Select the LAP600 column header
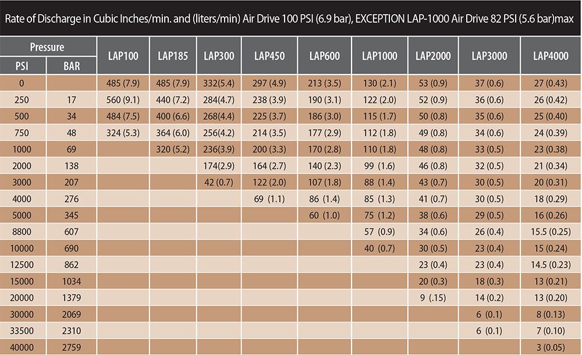Viewport: 582px width, 355px height. (324, 55)
